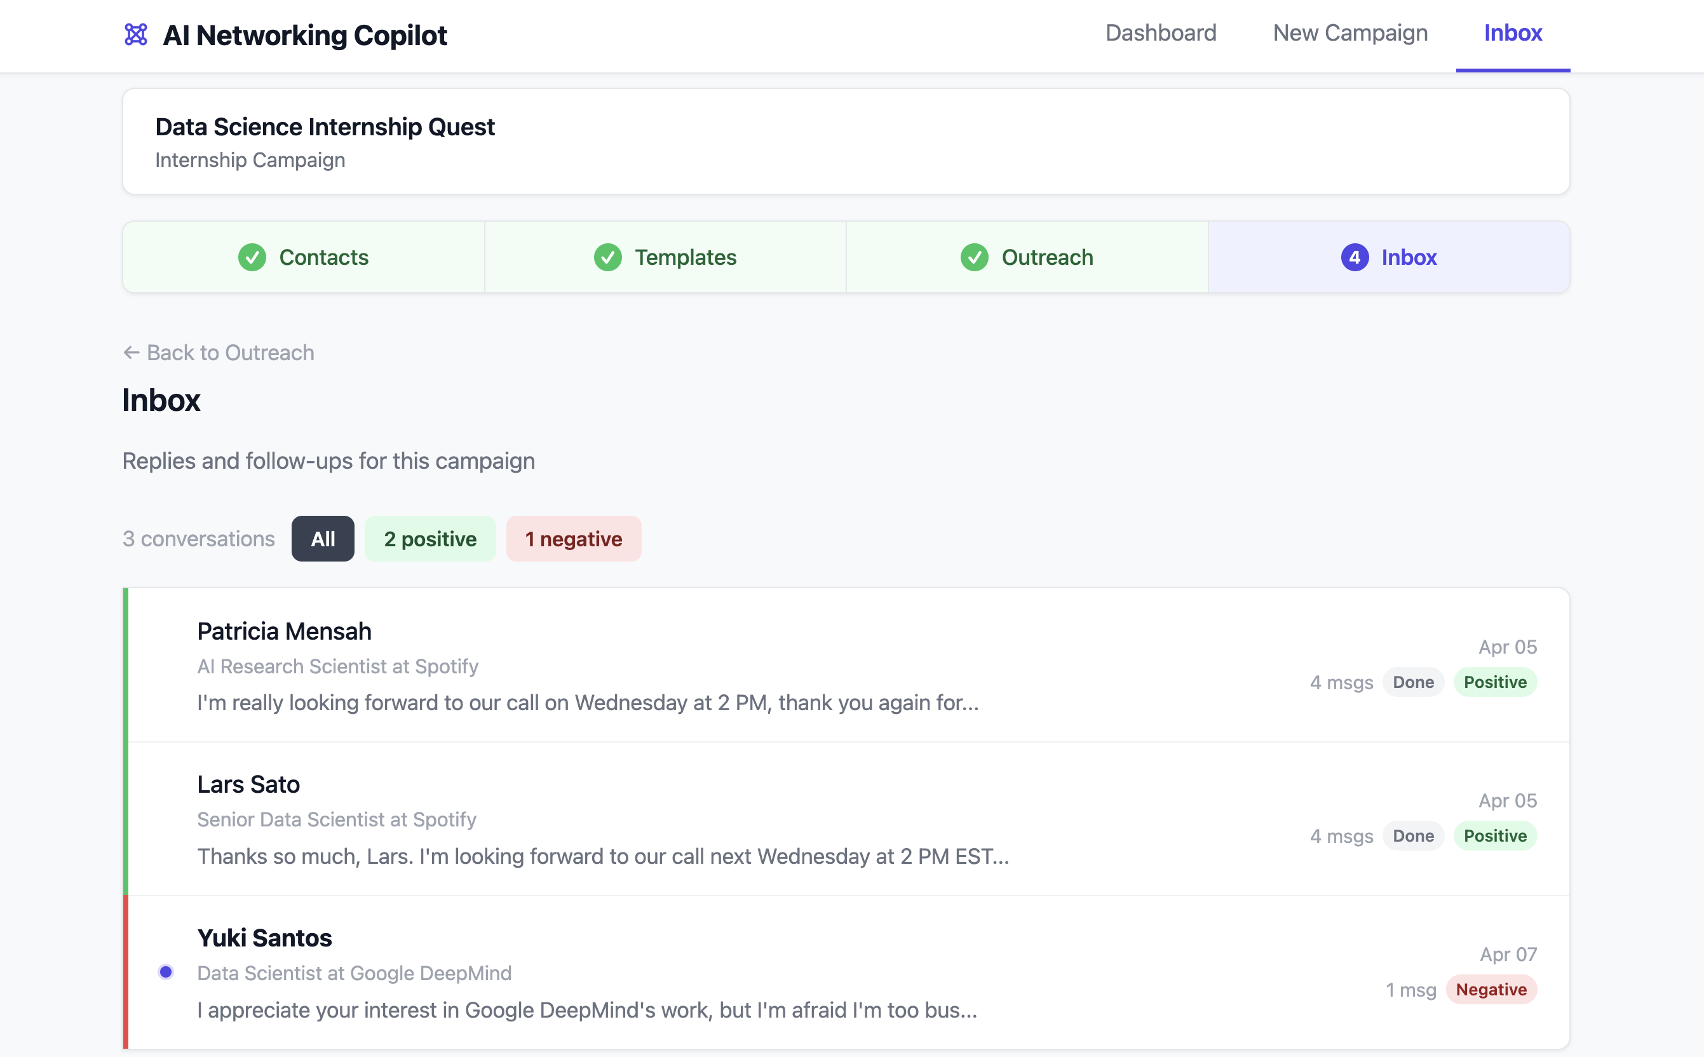The height and width of the screenshot is (1057, 1704).
Task: Open the Dashboard navigation tab
Action: 1161,33
